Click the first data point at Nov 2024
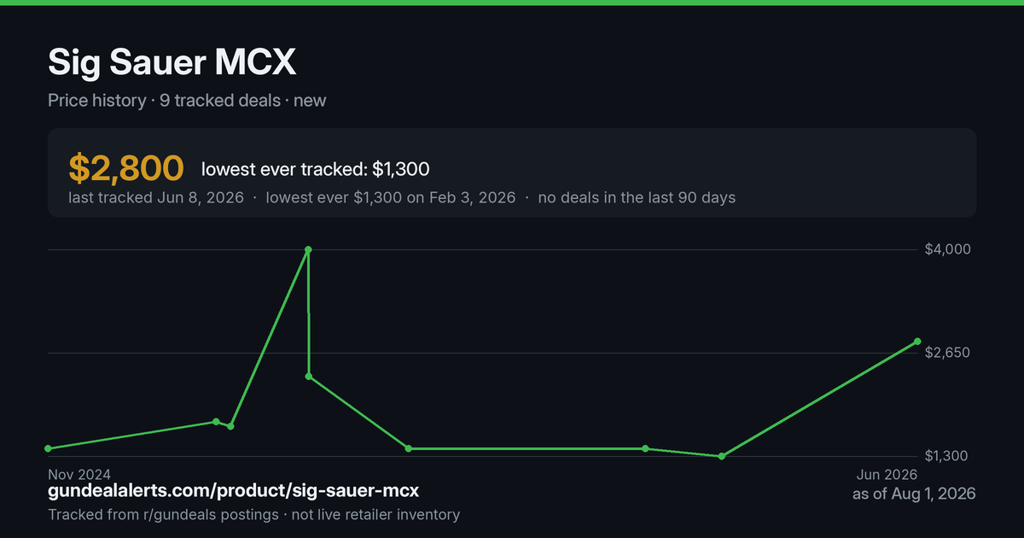Image resolution: width=1024 pixels, height=538 pixels. (48, 448)
